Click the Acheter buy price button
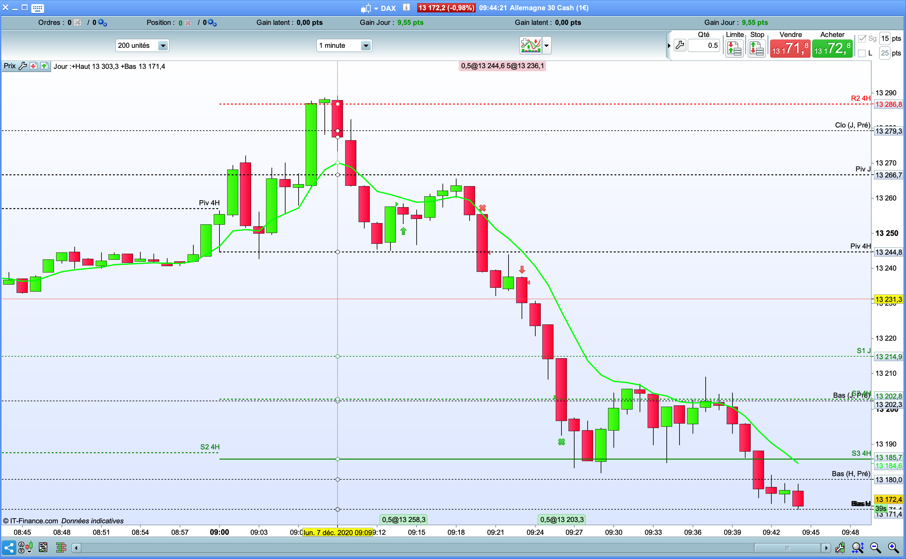Image resolution: width=906 pixels, height=559 pixels. 832,49
